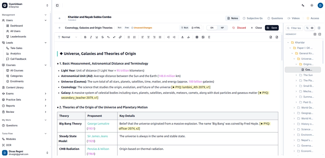Click back arrow beside Kharidar and Nayab Subba Combo
This screenshot has width=325, height=158.
(x=60, y=18)
